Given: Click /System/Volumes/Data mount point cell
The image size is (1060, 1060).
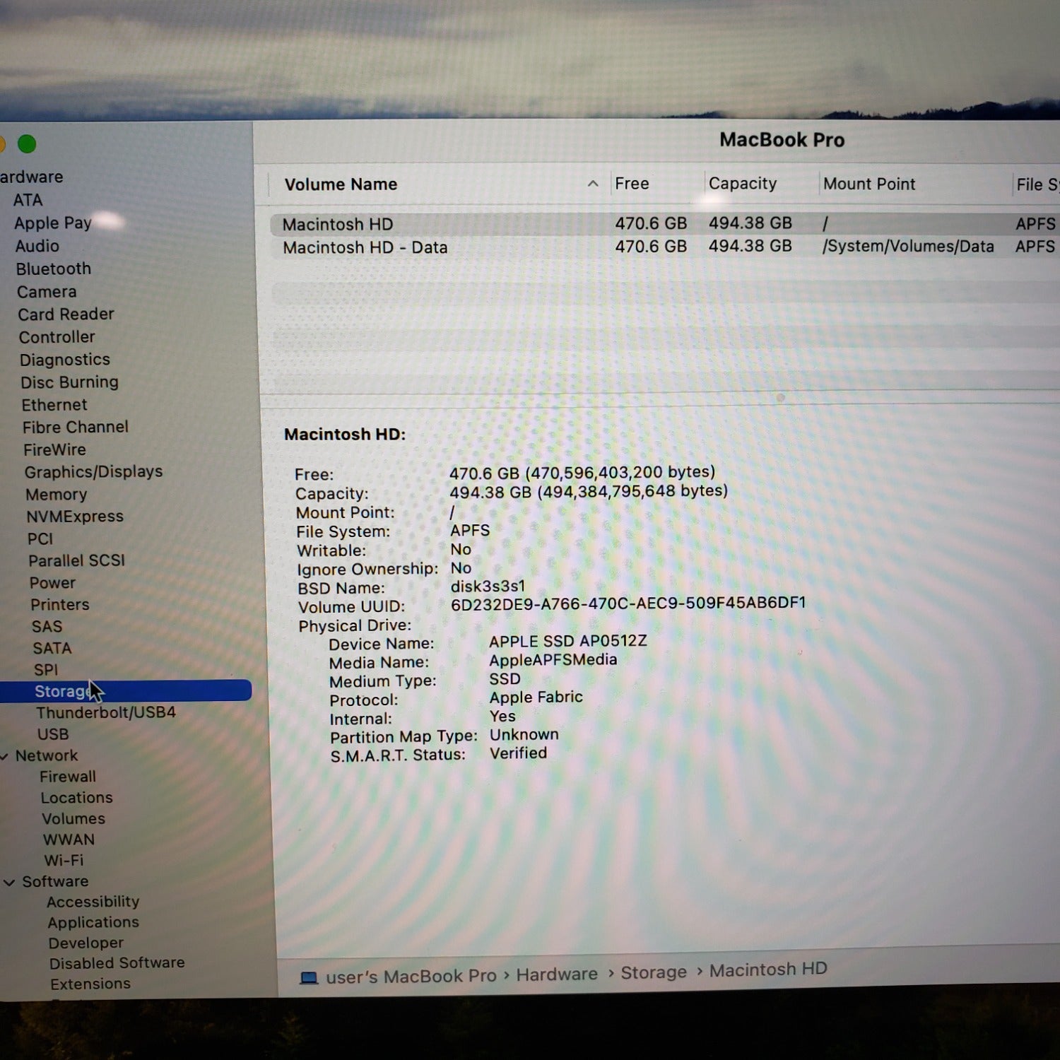Looking at the screenshot, I should coord(908,246).
